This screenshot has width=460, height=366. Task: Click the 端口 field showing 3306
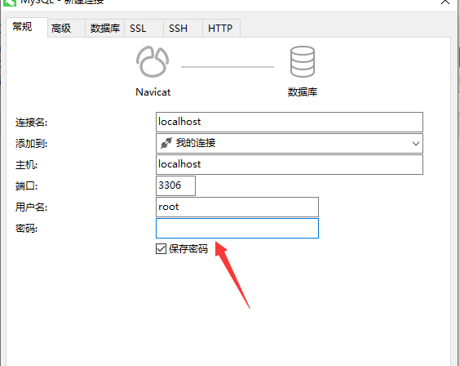click(175, 185)
